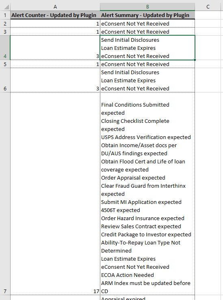Select row 3 header
This screenshot has height=300, width=223.
(x=5, y=32)
